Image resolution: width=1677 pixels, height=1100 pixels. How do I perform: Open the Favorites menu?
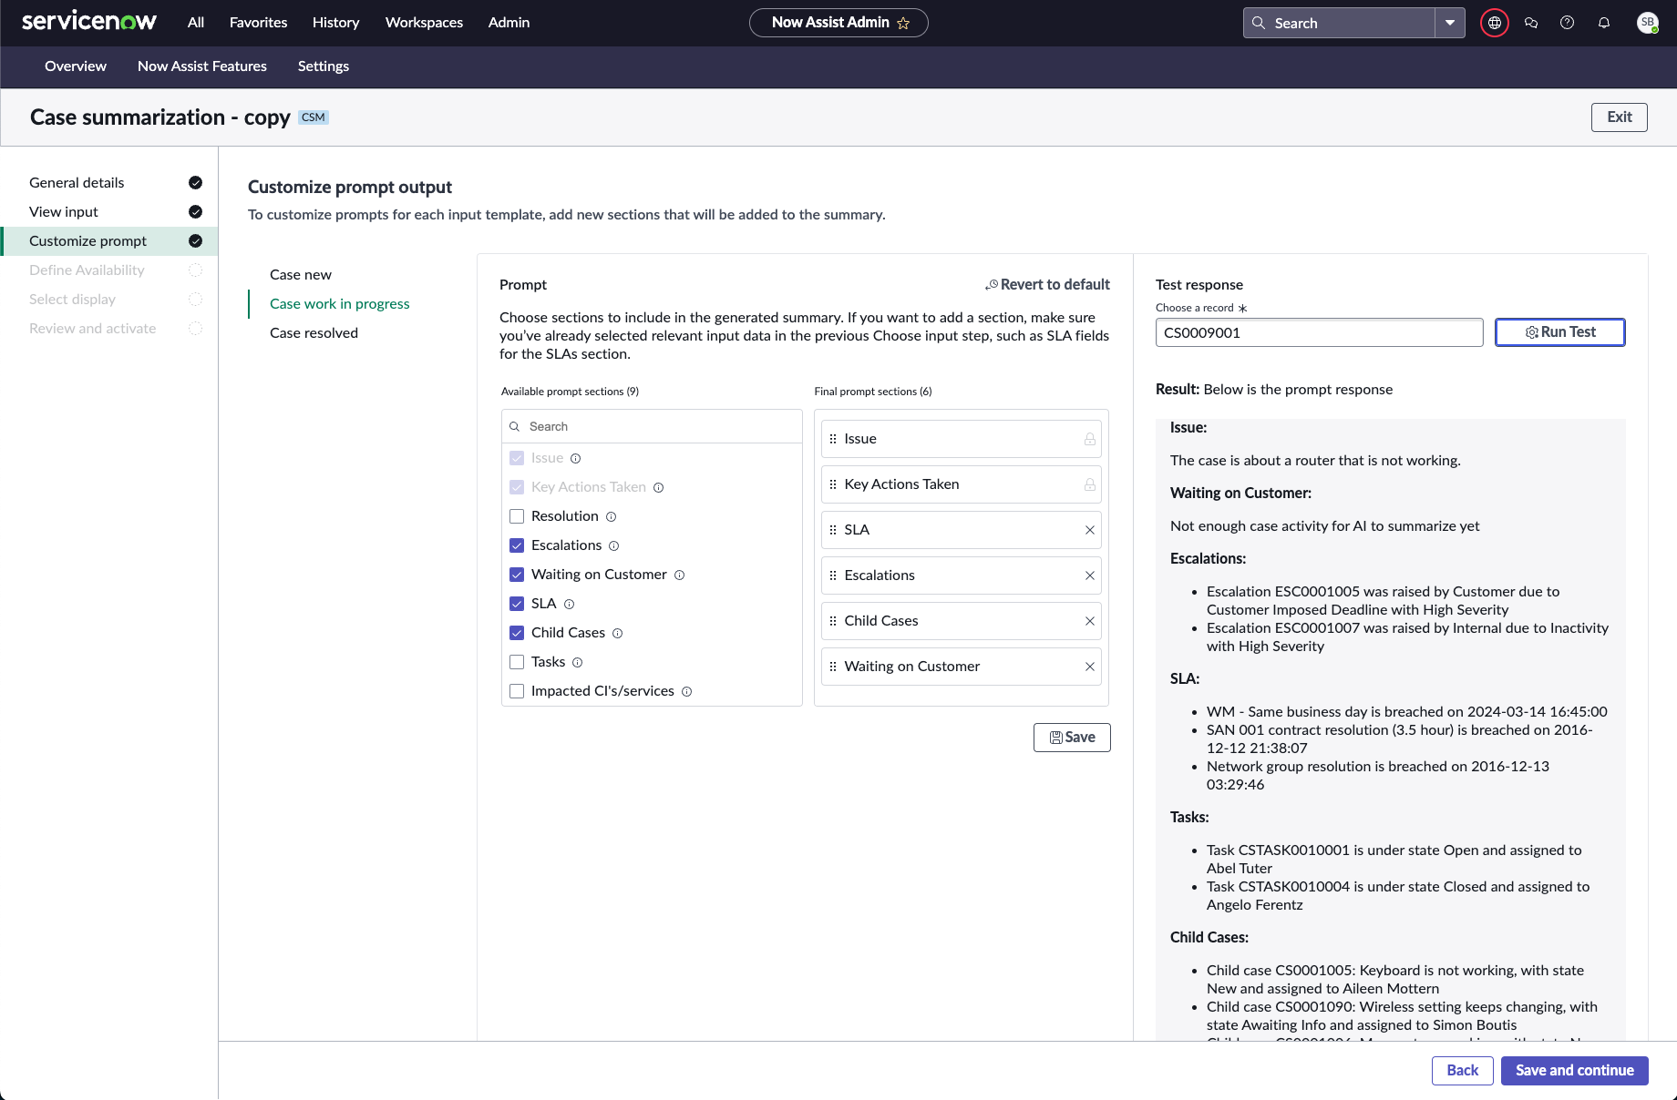pyautogui.click(x=258, y=23)
